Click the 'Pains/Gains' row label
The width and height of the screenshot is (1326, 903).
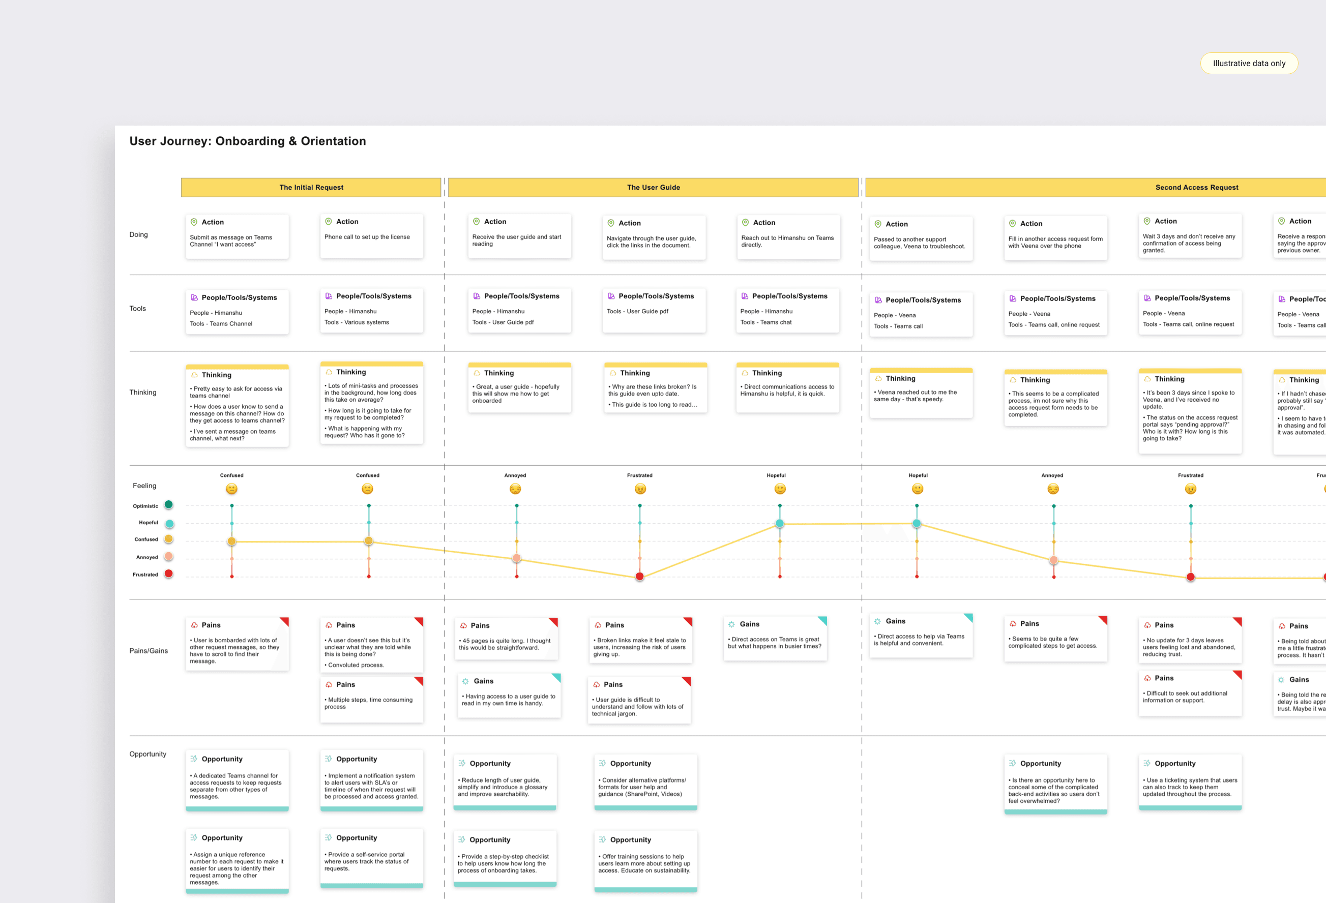pos(149,651)
